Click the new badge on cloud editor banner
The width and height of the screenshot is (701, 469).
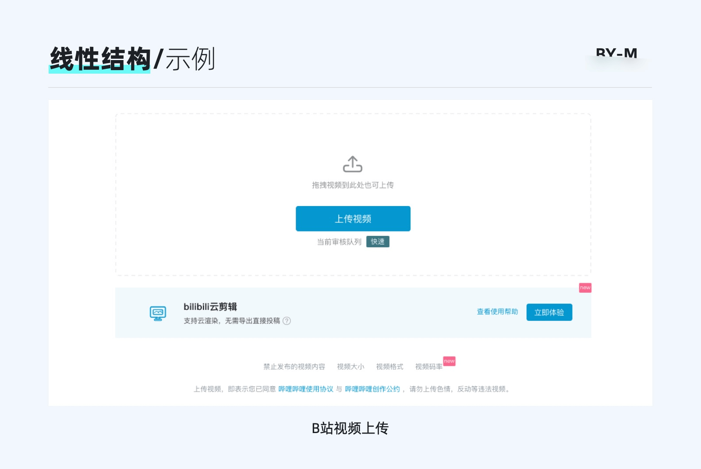[x=585, y=288]
